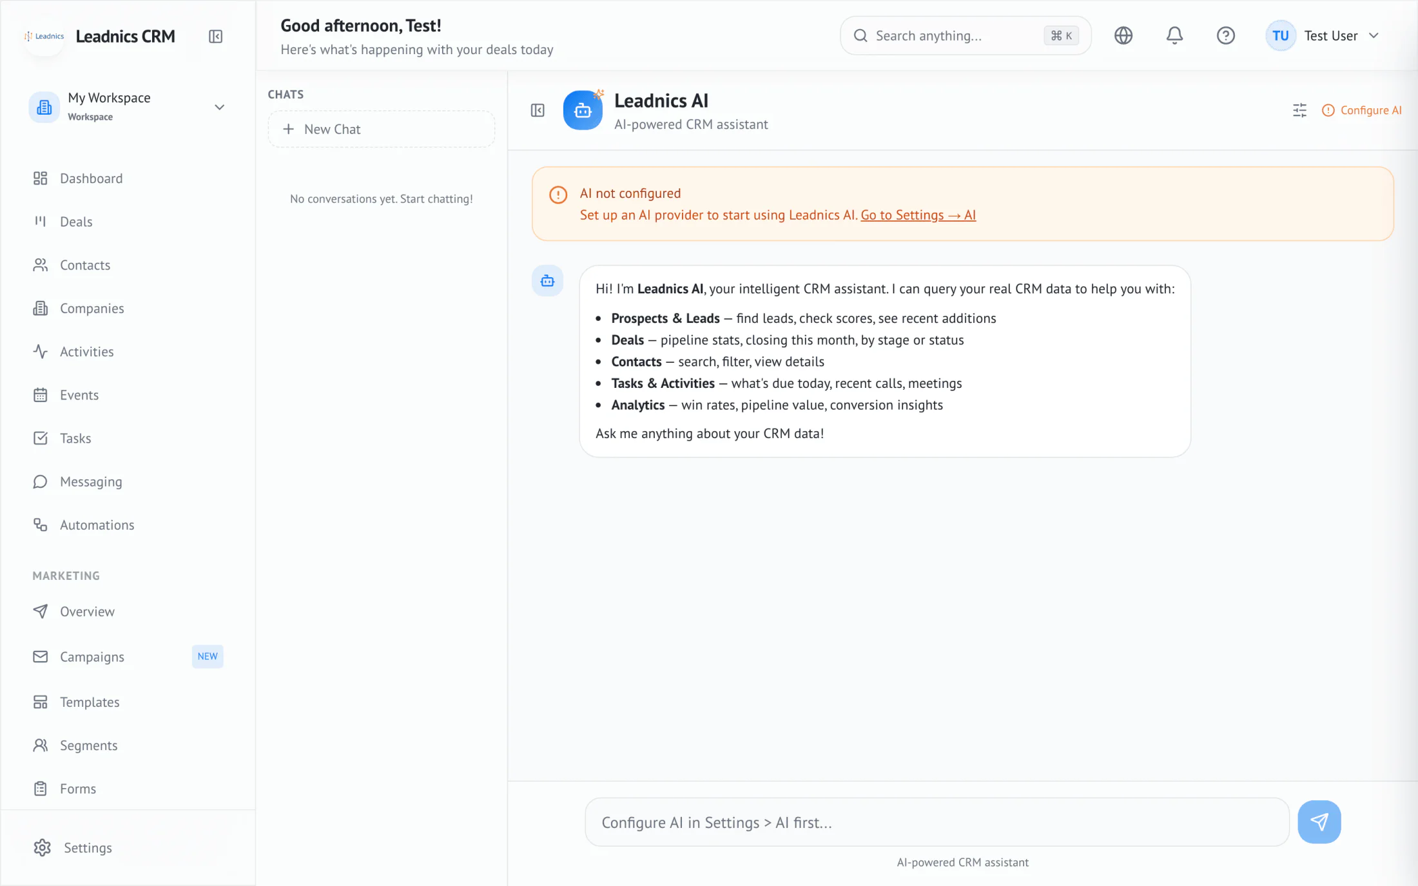Open the language globe icon

(1123, 35)
